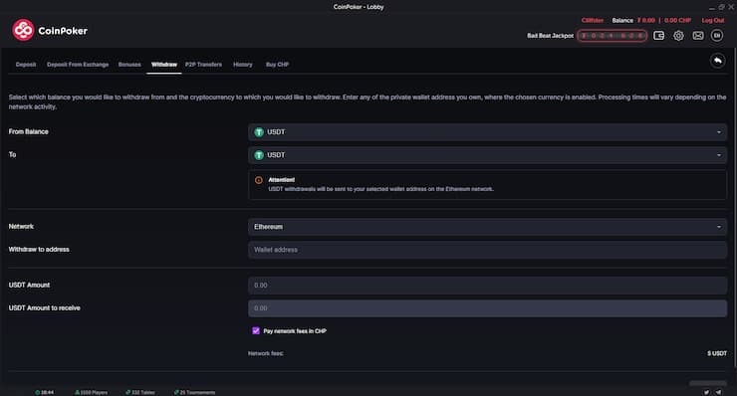Viewport: 737px width, 396px height.
Task: Open the Network Ethereum dropdown
Action: tap(487, 227)
